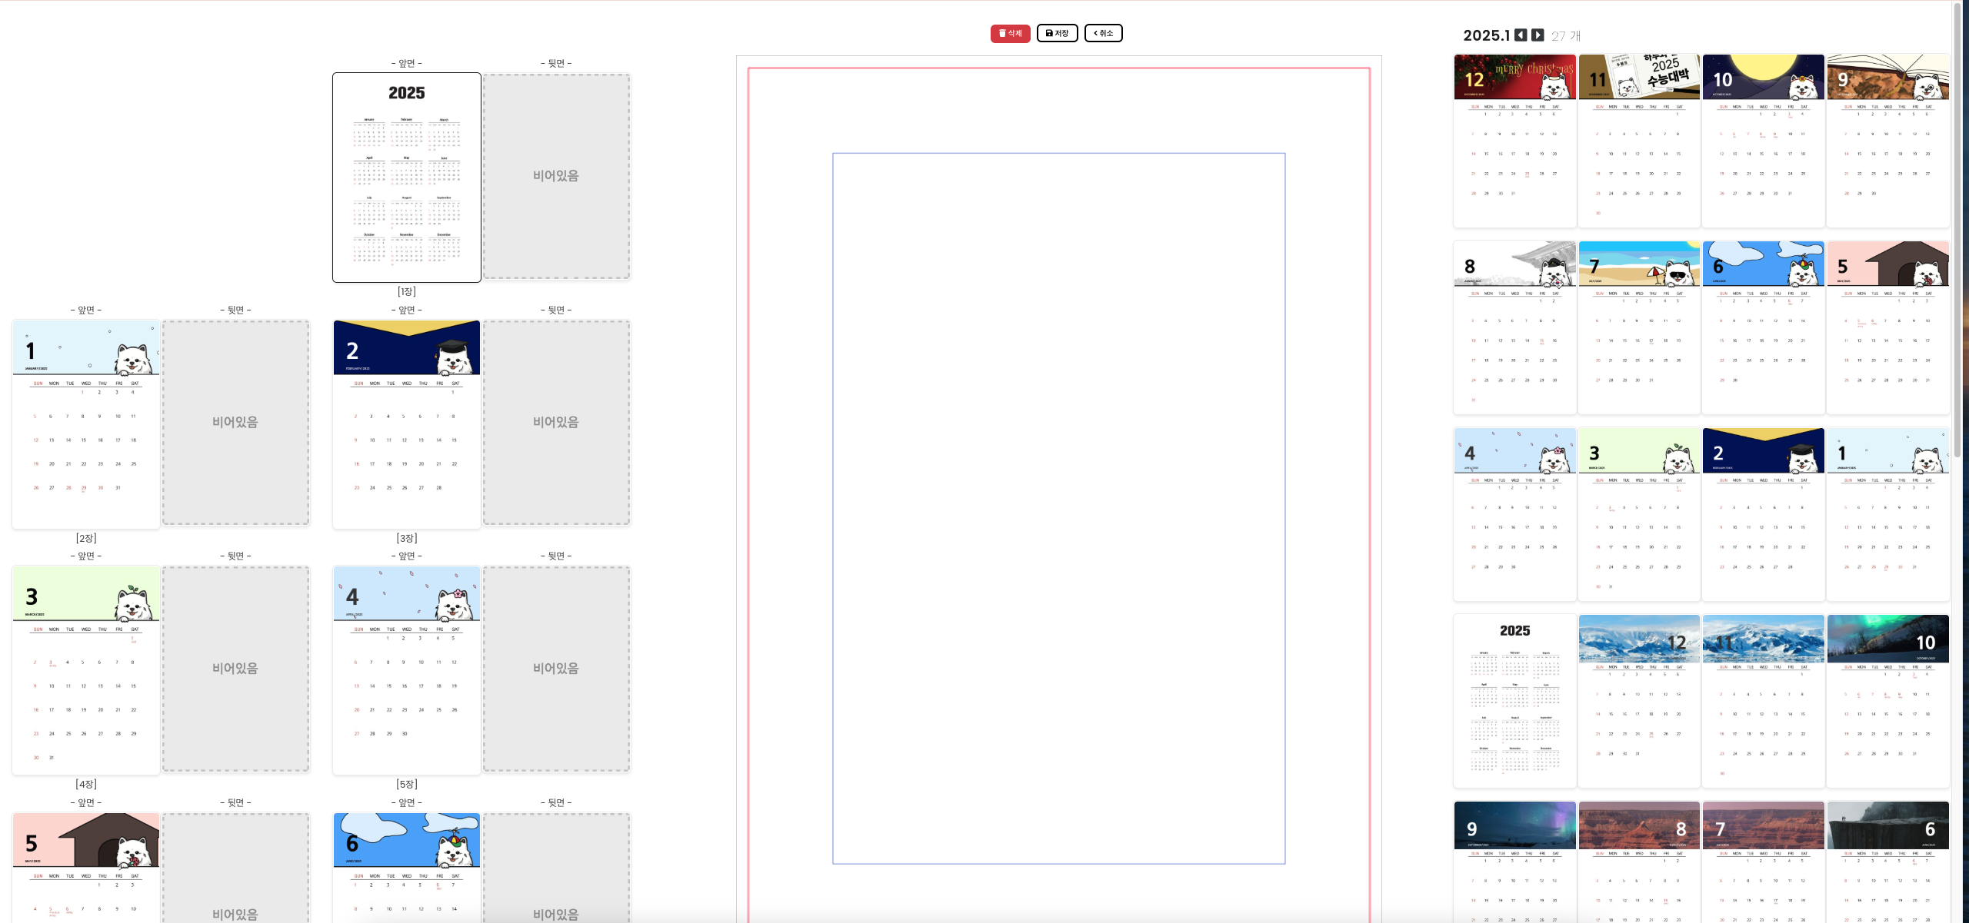The height and width of the screenshot is (923, 1969).
Task: Click the page vertical scrollbar
Action: [x=1957, y=231]
